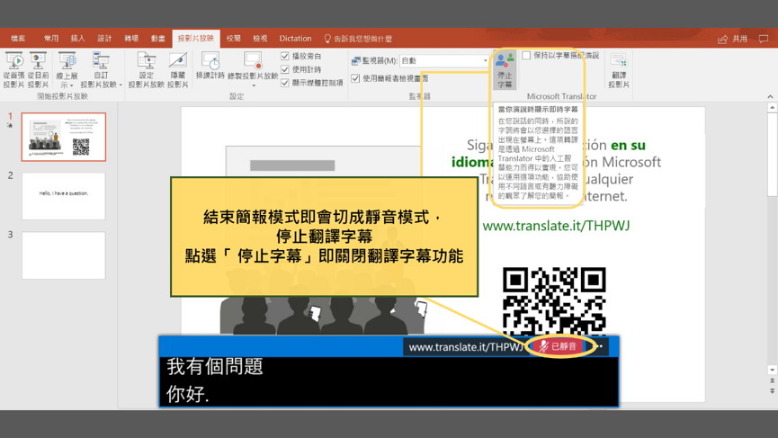Select blank slide 3 thumbnail
This screenshot has width=778, height=438.
coord(64,255)
